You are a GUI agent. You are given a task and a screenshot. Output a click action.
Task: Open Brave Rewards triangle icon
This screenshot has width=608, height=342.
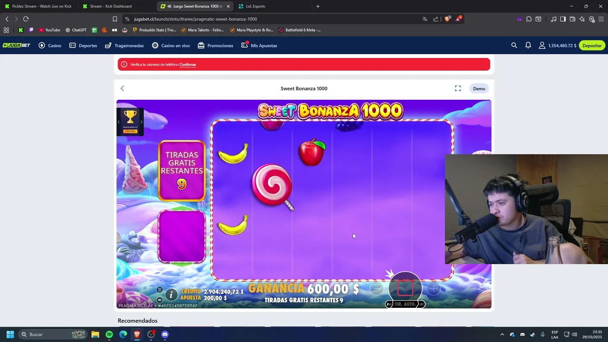pyautogui.click(x=458, y=19)
